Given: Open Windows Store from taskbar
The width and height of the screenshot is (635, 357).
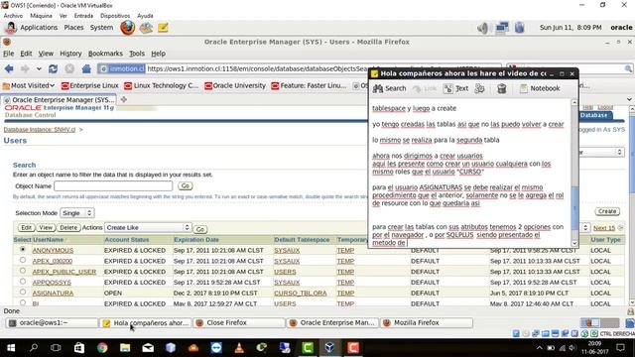Looking at the screenshot, I should (79, 348).
